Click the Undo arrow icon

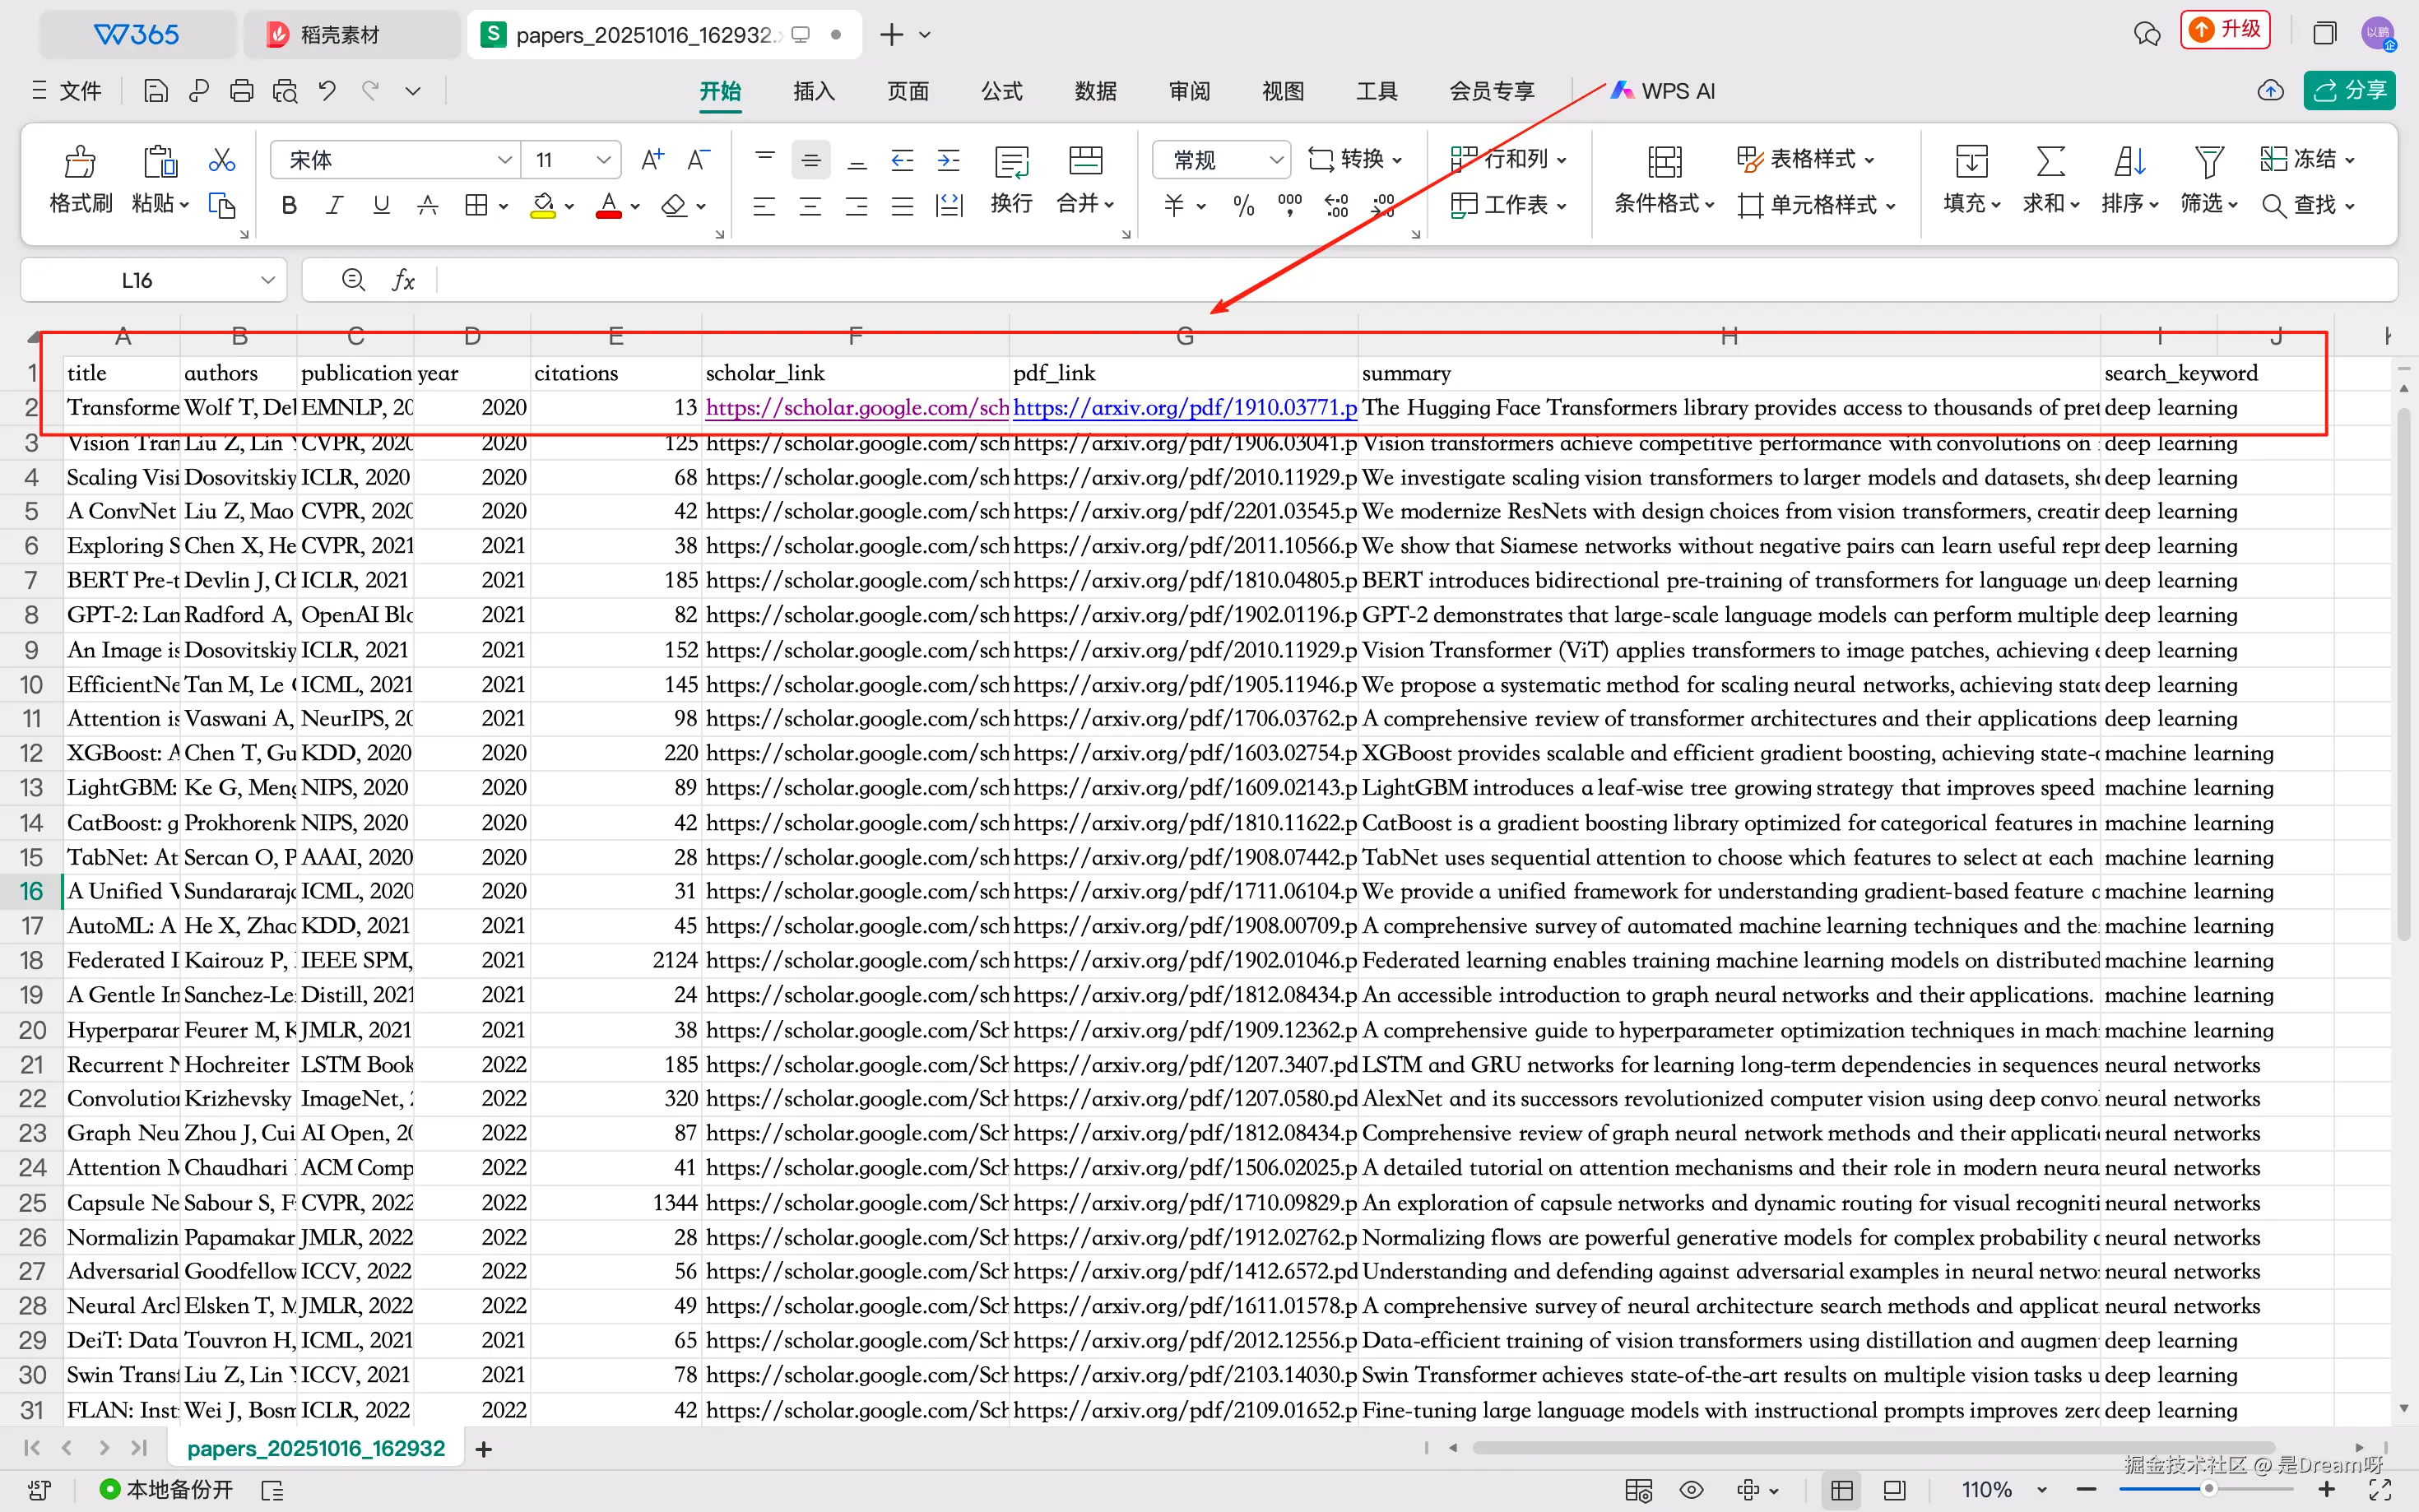coord(327,91)
